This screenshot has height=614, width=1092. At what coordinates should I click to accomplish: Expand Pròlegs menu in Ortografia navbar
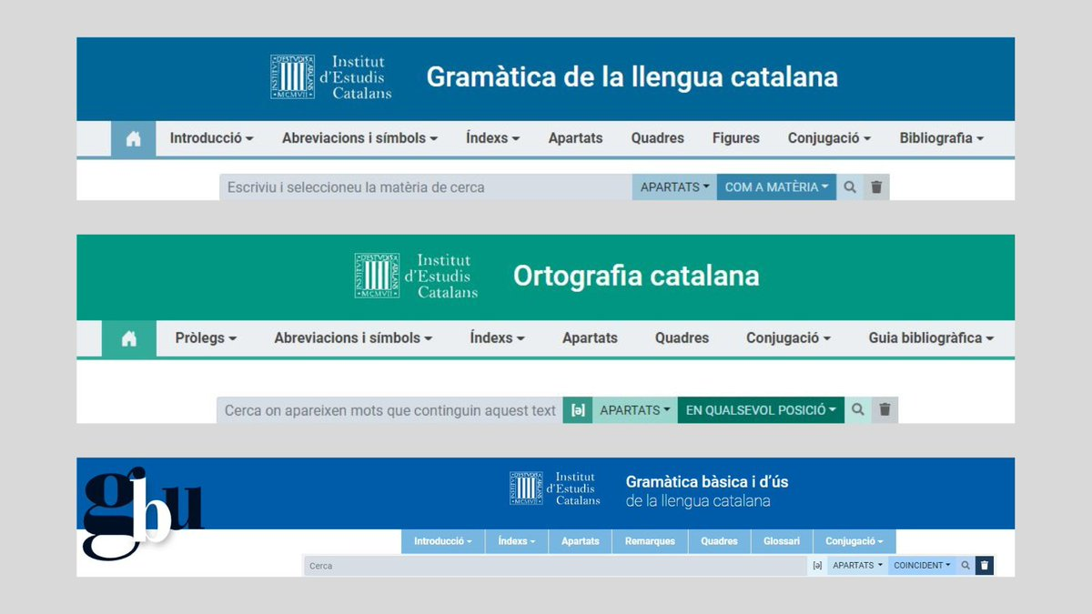tap(206, 337)
